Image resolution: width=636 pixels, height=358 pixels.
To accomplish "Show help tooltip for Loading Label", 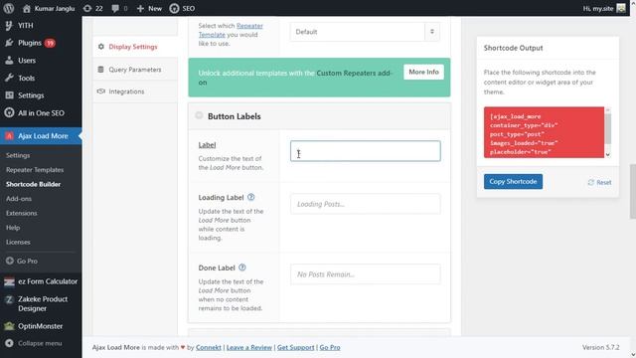I will (251, 197).
